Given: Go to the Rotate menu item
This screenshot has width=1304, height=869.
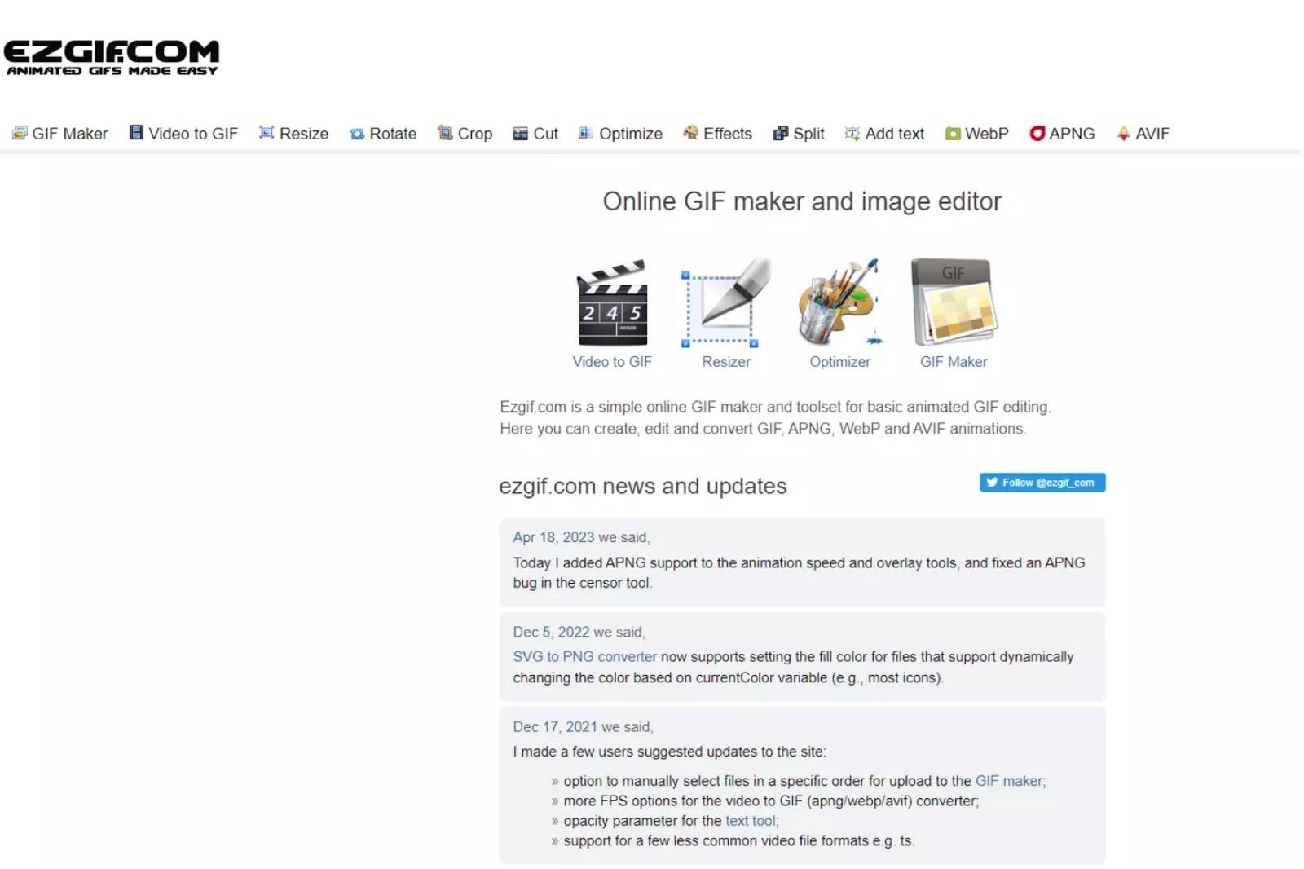Looking at the screenshot, I should 383,134.
